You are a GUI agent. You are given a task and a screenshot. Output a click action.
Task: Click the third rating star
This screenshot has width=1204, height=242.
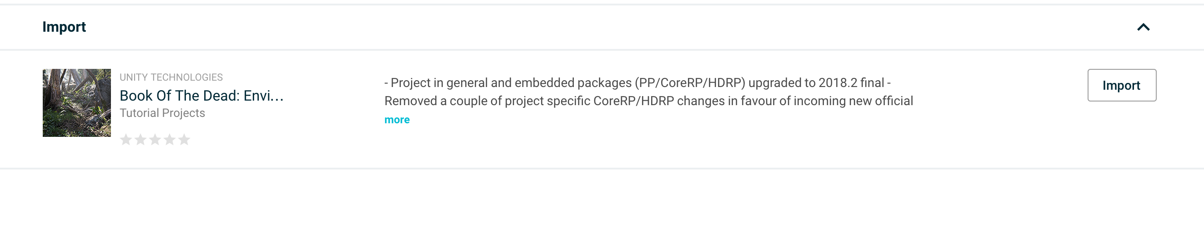pos(155,140)
